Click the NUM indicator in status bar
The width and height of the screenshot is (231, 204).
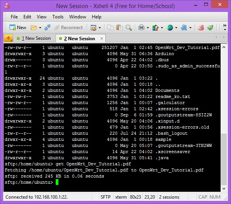point(214,197)
